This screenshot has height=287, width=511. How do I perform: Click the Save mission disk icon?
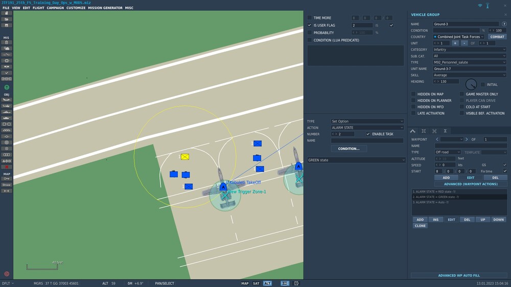click(7, 26)
